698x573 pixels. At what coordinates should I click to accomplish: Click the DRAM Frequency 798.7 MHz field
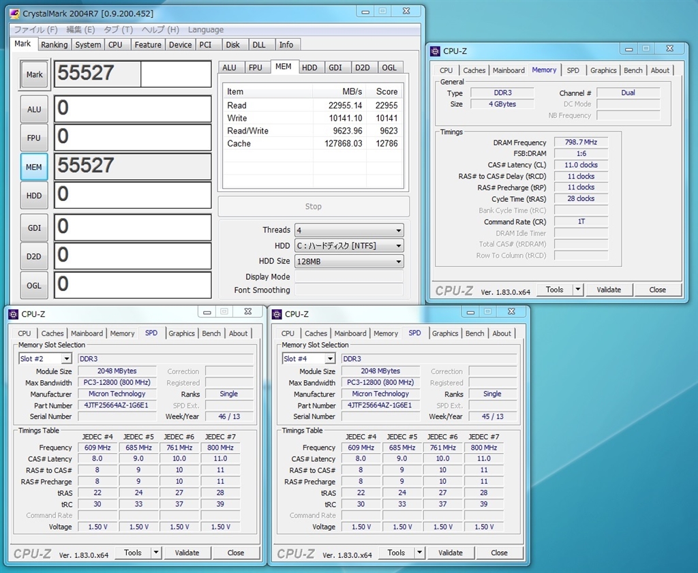point(581,142)
